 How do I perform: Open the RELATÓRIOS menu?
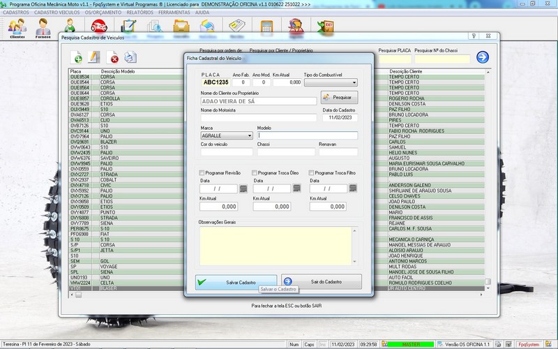click(x=141, y=13)
